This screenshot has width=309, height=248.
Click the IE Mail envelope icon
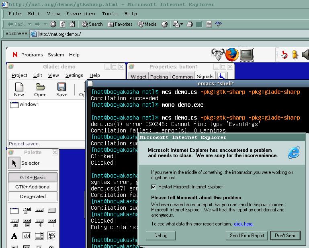(x=176, y=24)
